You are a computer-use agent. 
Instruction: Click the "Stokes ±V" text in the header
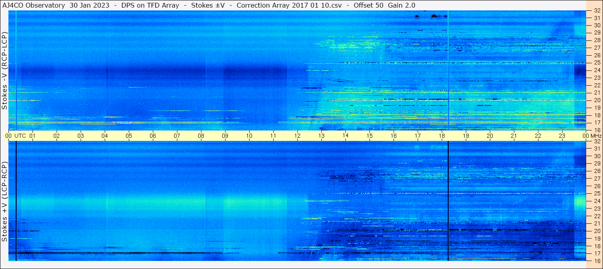tap(207, 5)
